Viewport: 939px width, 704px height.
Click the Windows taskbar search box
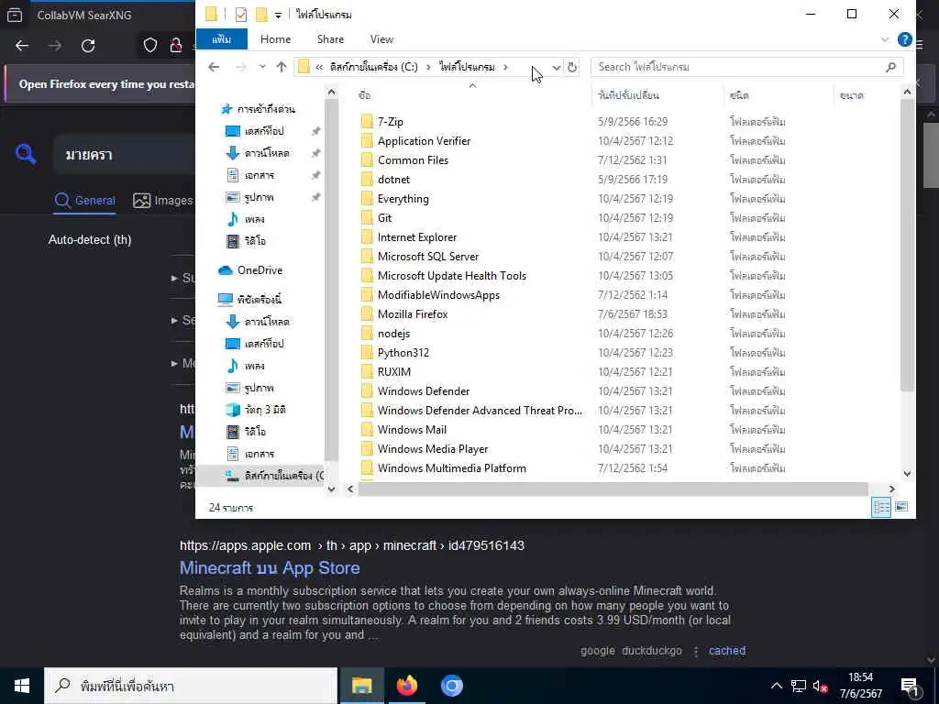191,686
